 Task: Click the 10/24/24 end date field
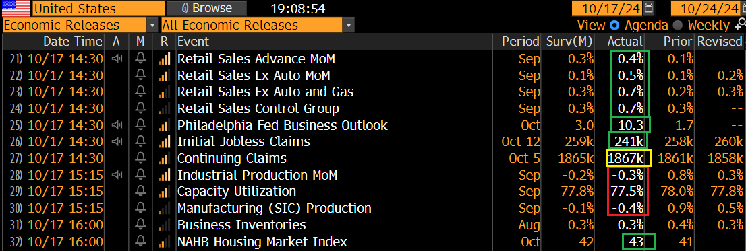pyautogui.click(x=706, y=8)
